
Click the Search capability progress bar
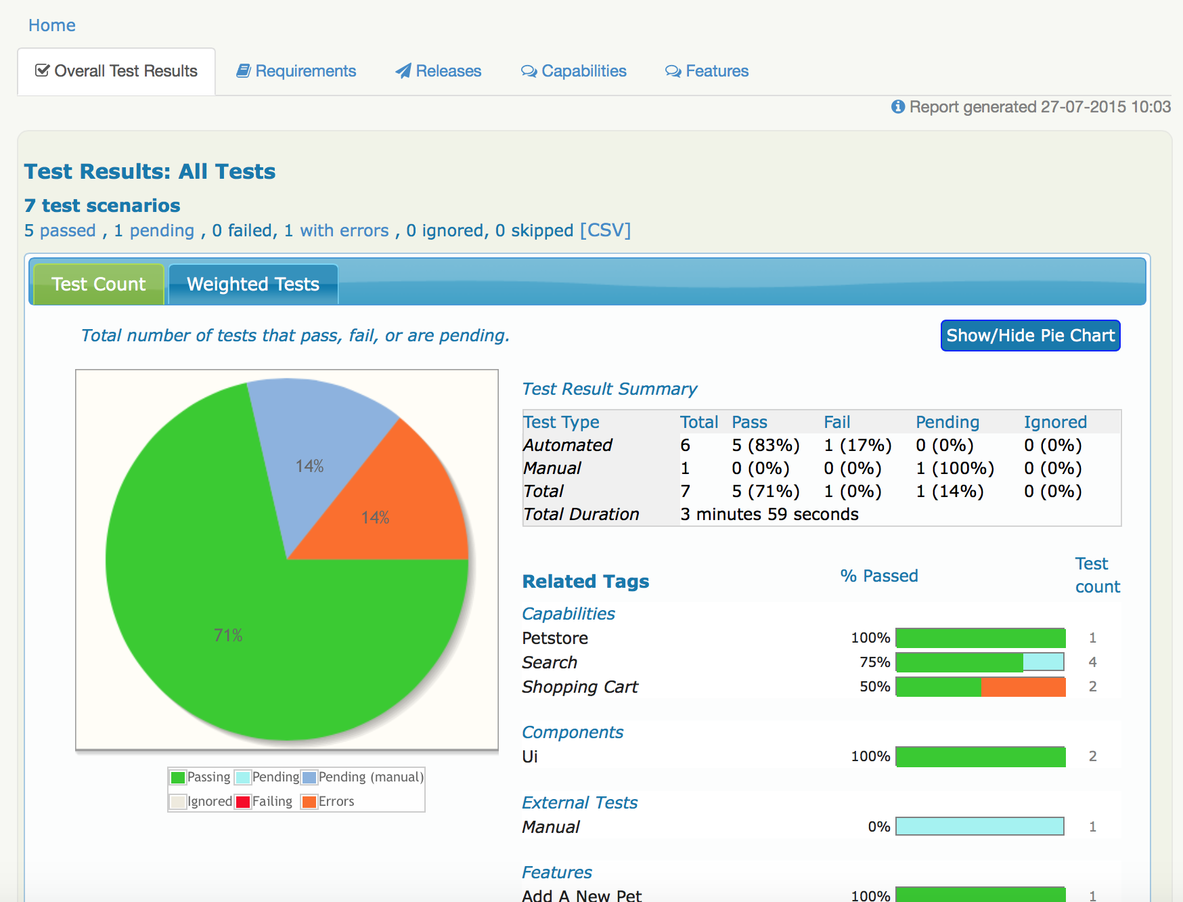tap(980, 662)
